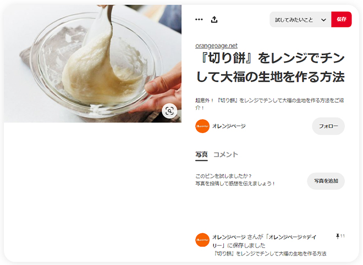Expand the 試してみたいこと board dropdown

click(300, 19)
